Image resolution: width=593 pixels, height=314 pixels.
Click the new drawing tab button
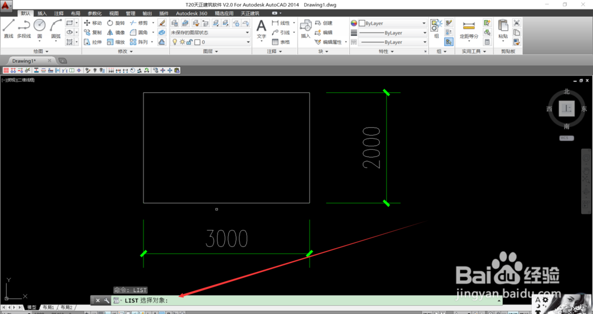63,61
